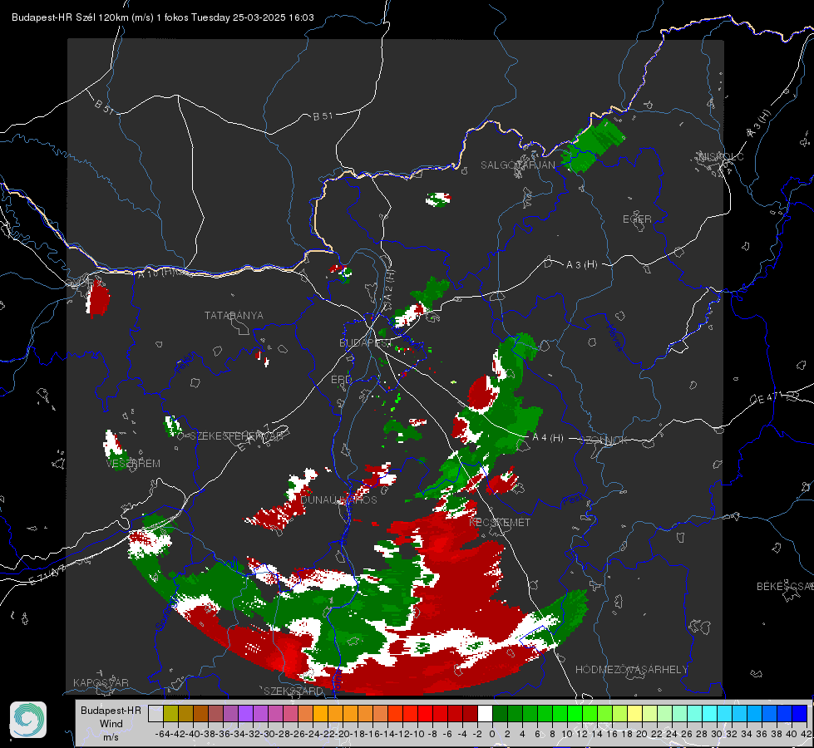The image size is (814, 748).
Task: Click the '-64' legend scale value
Action: point(162,734)
